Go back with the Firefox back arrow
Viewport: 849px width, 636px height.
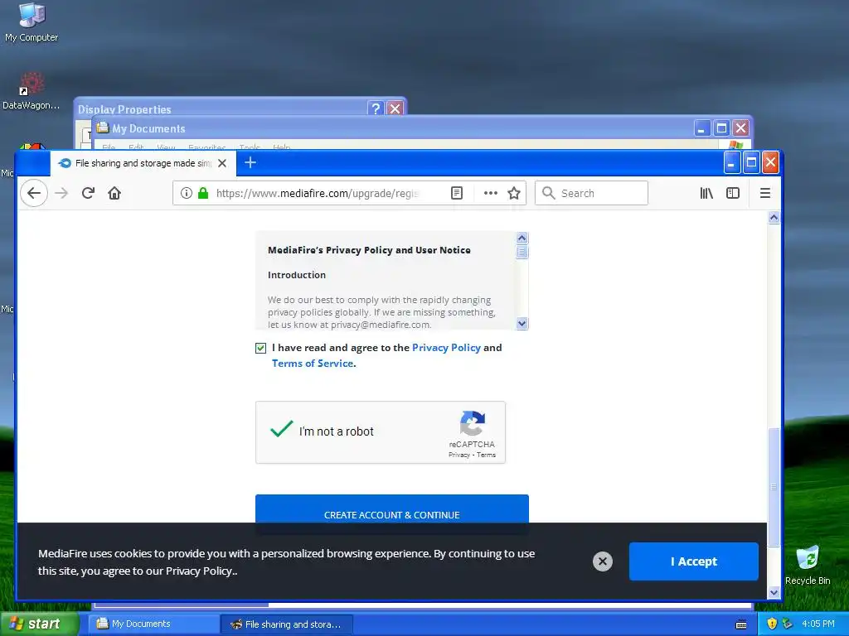coord(34,193)
